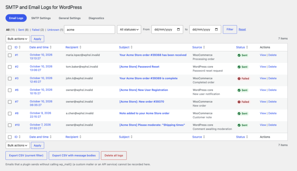Viewport: 297px width, 171px height.
Task: Click the Filter button
Action: pyautogui.click(x=230, y=29)
